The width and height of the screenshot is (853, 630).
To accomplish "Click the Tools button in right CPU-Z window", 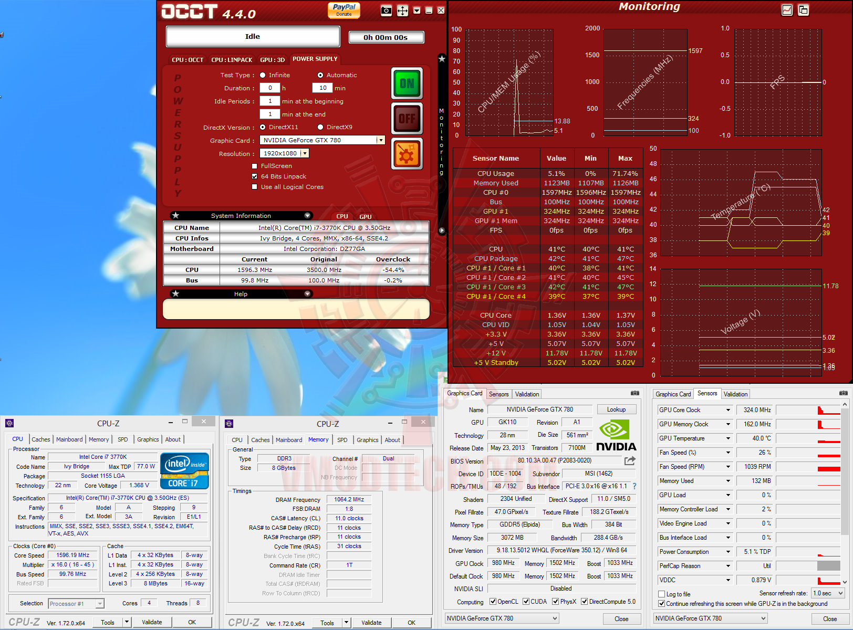I will (327, 623).
